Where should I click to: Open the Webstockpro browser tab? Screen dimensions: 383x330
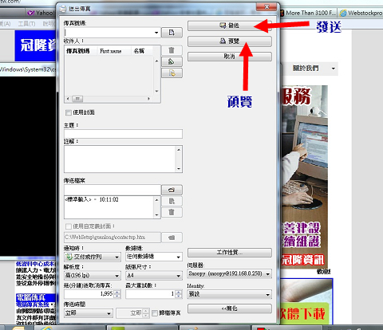[361, 13]
